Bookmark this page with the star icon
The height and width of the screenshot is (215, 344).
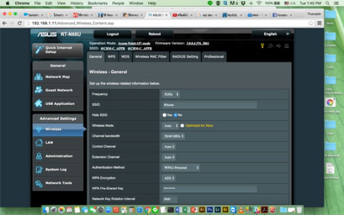pos(310,23)
